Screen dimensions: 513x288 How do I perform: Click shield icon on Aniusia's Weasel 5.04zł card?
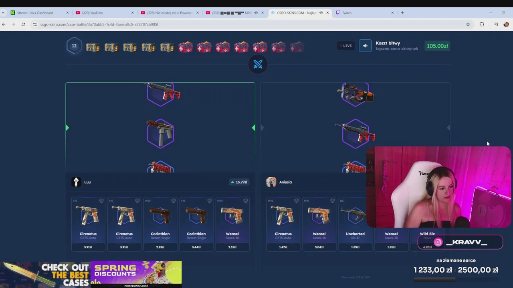pos(332,201)
